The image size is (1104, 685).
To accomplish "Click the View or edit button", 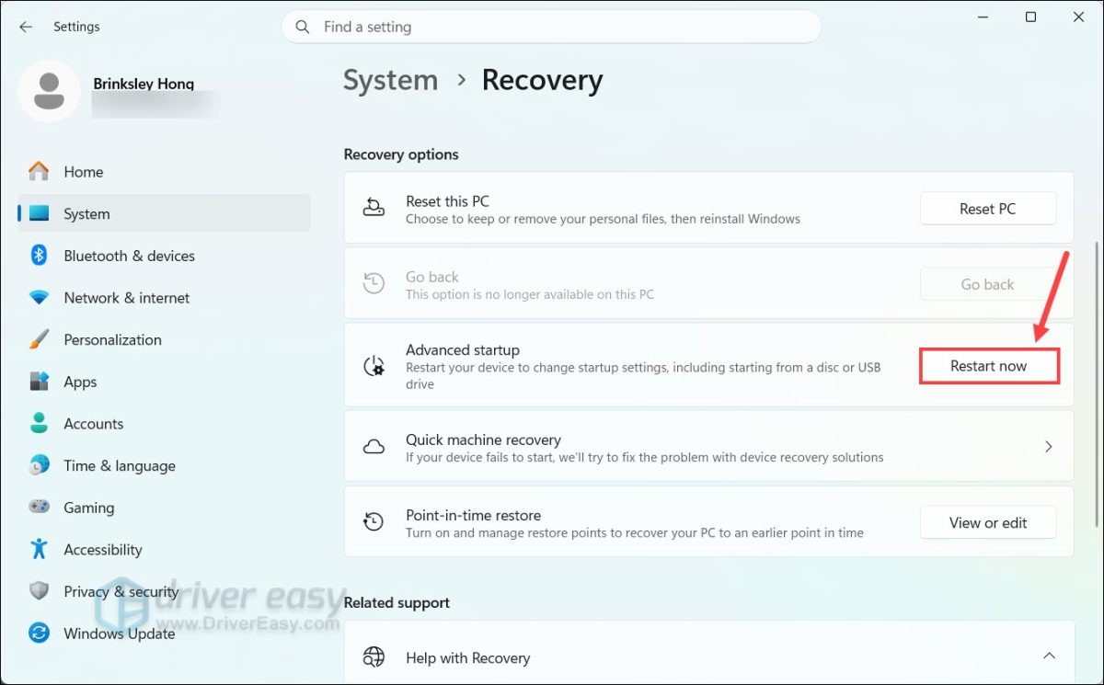I will (x=988, y=522).
